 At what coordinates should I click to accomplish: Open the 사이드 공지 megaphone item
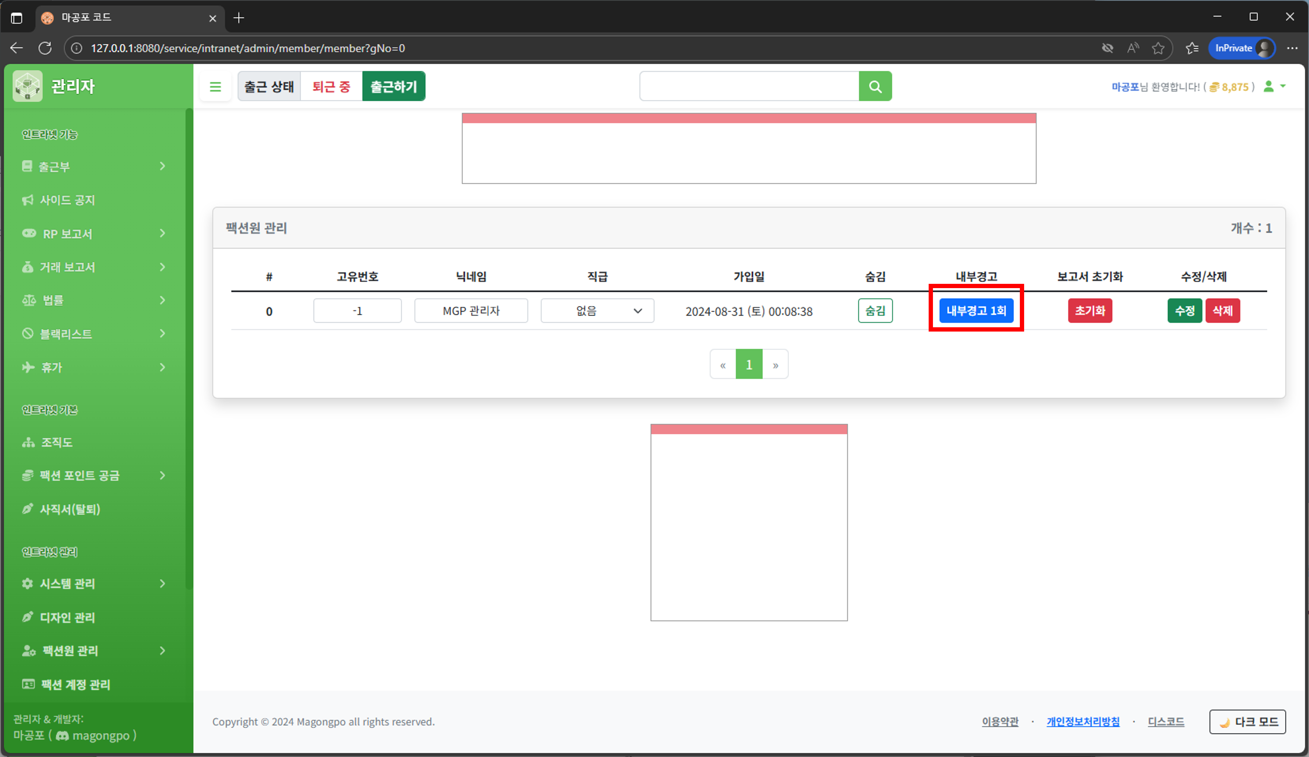click(66, 200)
